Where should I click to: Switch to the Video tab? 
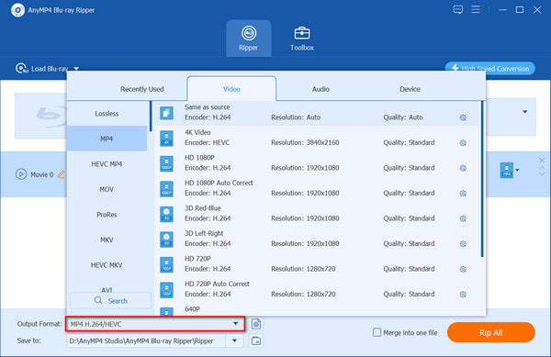coord(231,89)
